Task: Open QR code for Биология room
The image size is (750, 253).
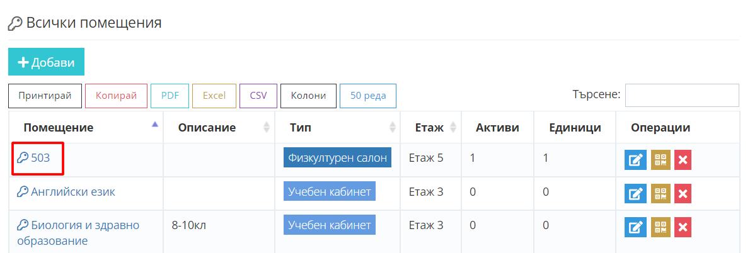Action: coord(661,227)
